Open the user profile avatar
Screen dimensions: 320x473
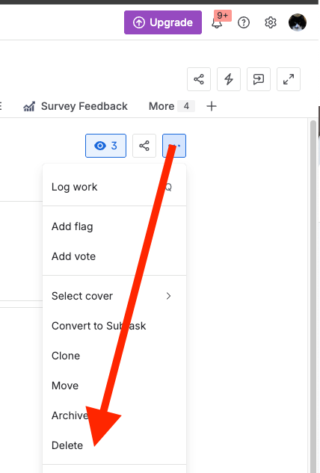[x=298, y=22]
